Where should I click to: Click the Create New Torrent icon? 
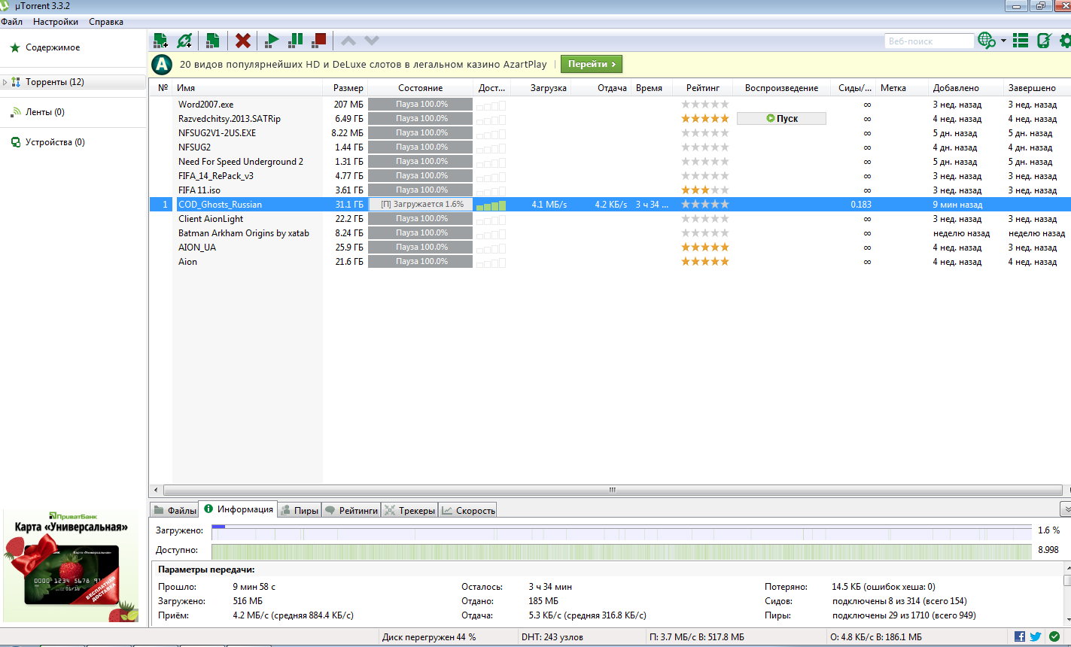(213, 41)
